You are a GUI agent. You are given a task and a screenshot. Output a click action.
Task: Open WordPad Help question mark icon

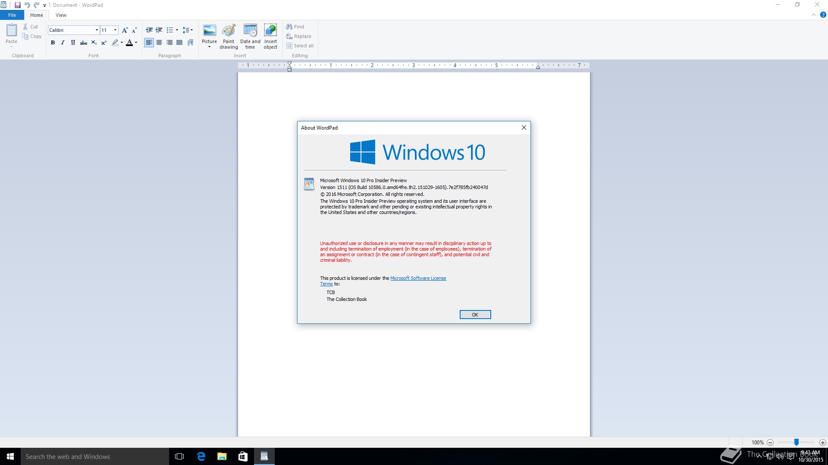click(823, 15)
